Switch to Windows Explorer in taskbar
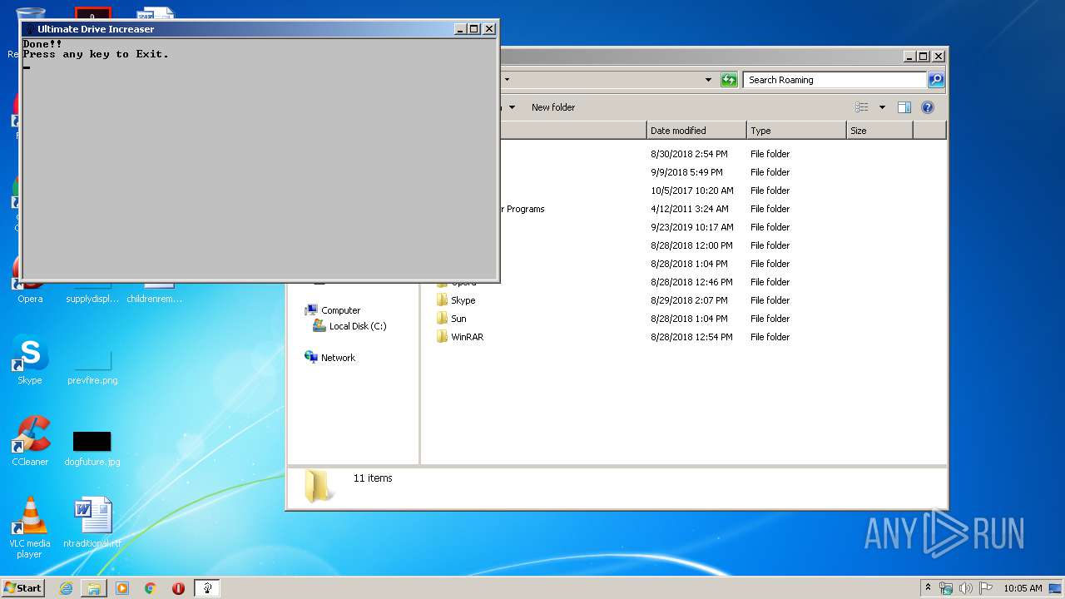Screen dimensions: 1065x599 point(94,588)
